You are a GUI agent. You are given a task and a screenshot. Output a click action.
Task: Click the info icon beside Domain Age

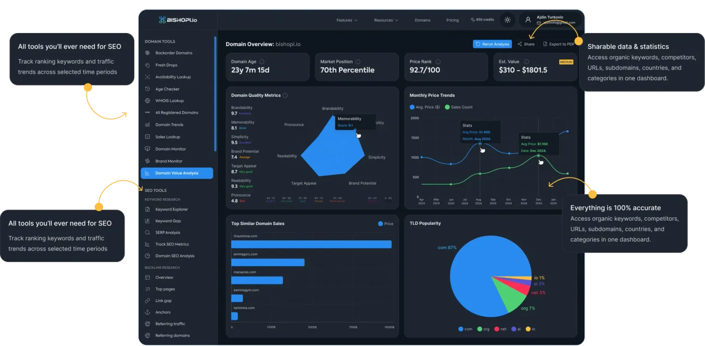(x=262, y=62)
